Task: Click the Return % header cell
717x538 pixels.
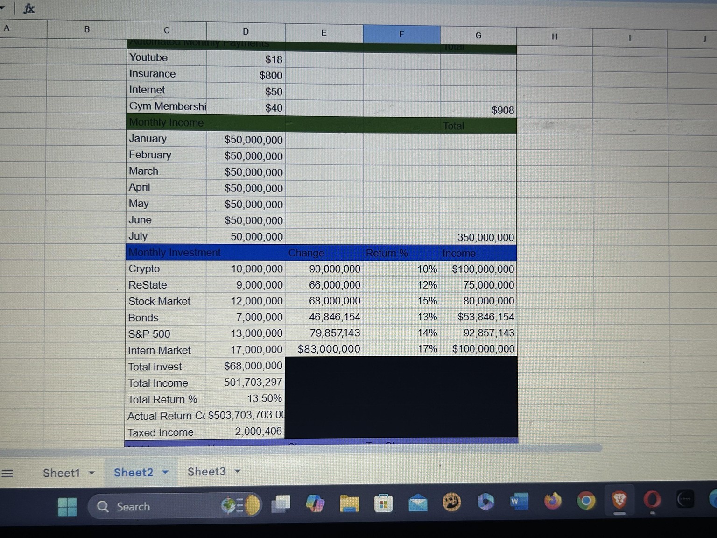Action: click(x=401, y=253)
